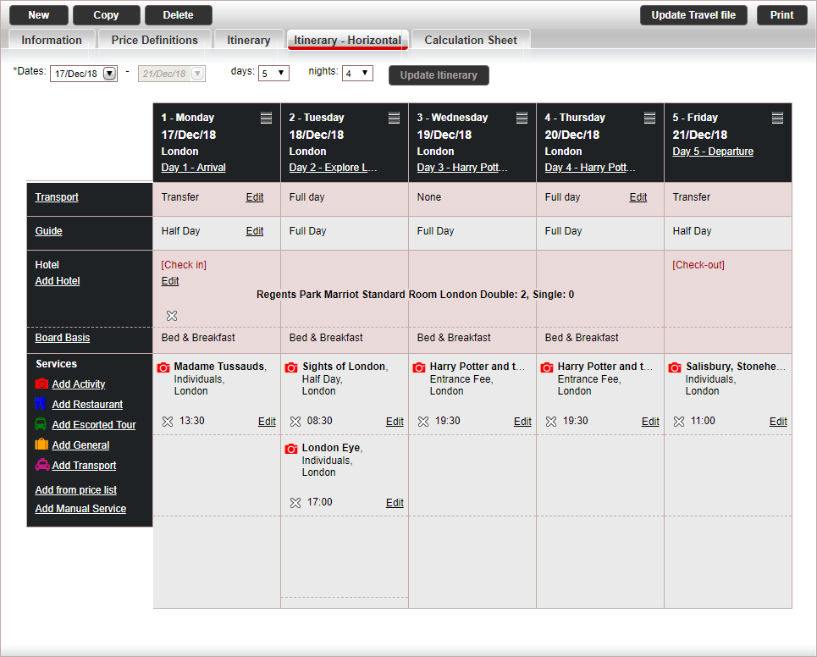The height and width of the screenshot is (657, 817).
Task: Click the Print button
Action: pyautogui.click(x=782, y=15)
